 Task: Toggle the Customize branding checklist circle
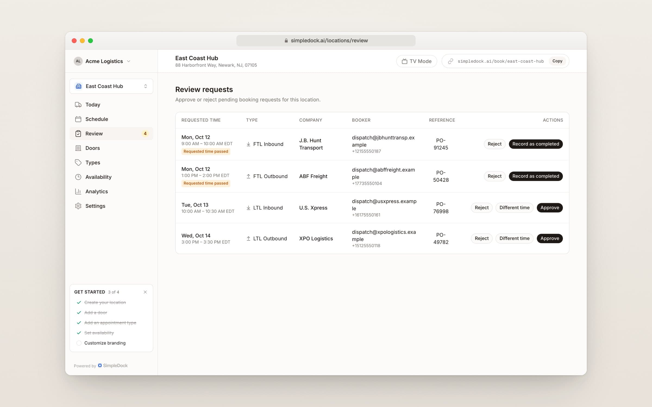pyautogui.click(x=79, y=343)
